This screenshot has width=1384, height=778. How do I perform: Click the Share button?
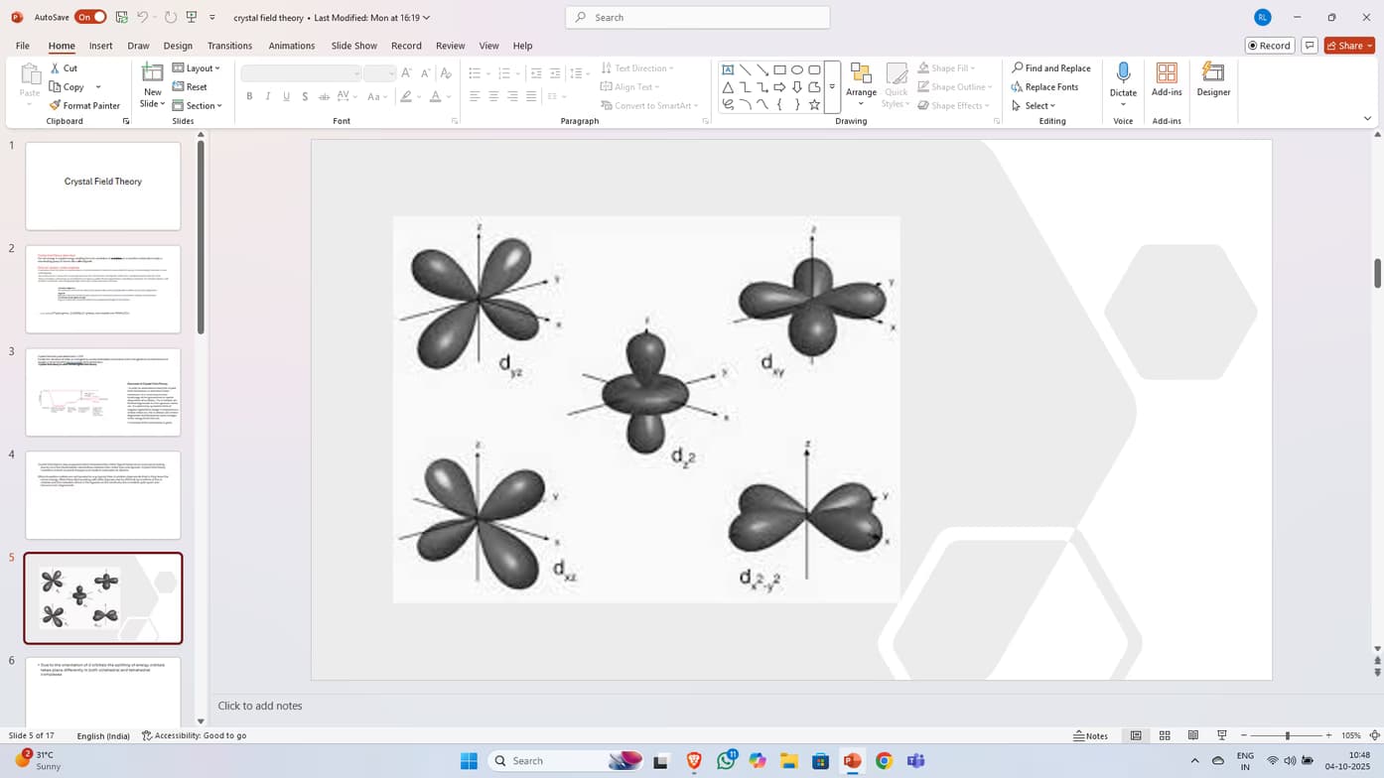[x=1348, y=45]
